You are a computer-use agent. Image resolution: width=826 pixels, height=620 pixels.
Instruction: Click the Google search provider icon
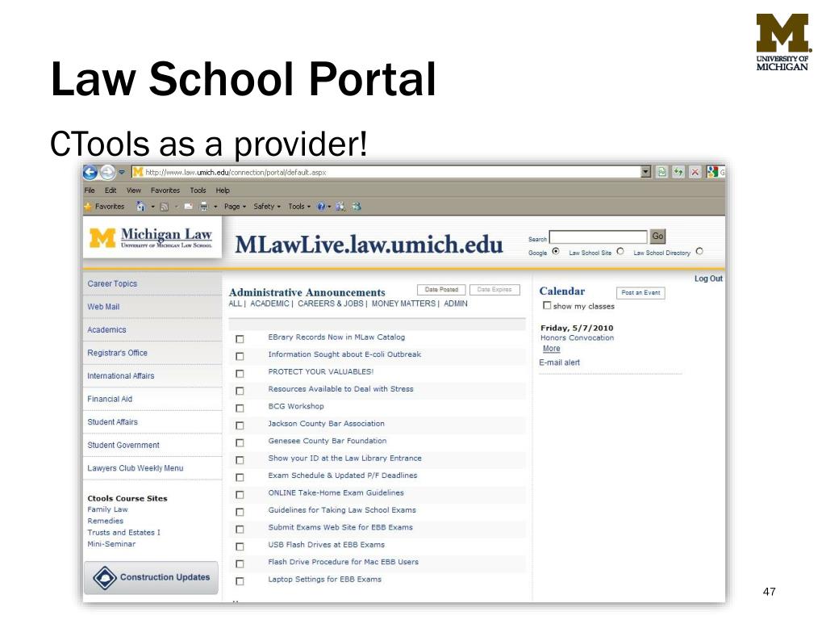click(713, 172)
